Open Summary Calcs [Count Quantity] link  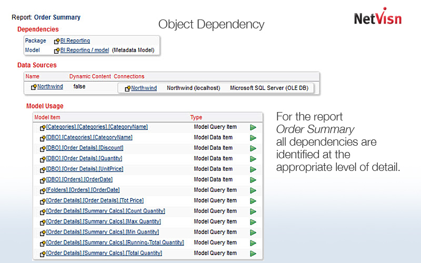point(106,211)
